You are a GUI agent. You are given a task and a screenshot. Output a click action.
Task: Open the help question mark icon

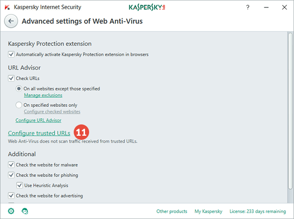click(248, 8)
